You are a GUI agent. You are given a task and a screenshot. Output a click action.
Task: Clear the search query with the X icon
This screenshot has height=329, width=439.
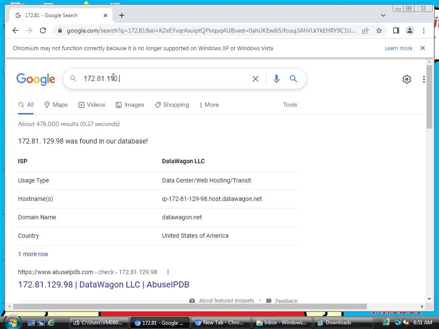[256, 79]
